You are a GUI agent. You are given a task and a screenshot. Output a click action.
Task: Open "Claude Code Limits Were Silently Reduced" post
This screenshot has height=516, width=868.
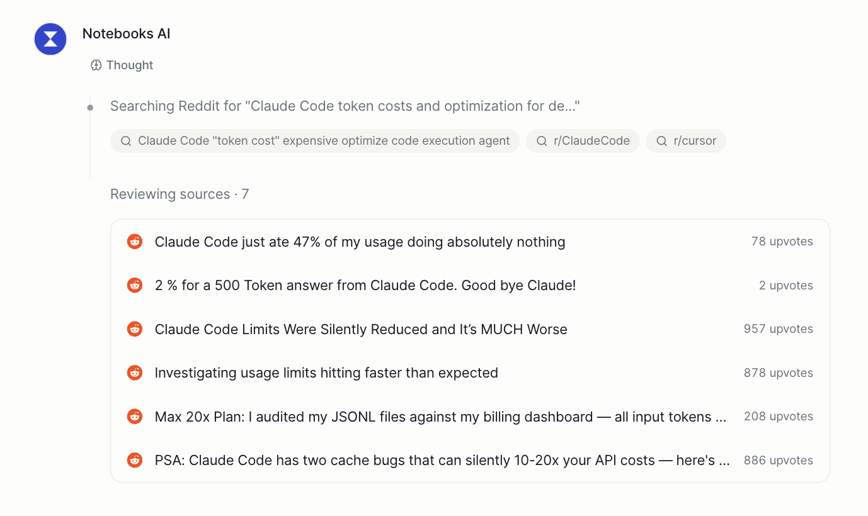pyautogui.click(x=361, y=329)
